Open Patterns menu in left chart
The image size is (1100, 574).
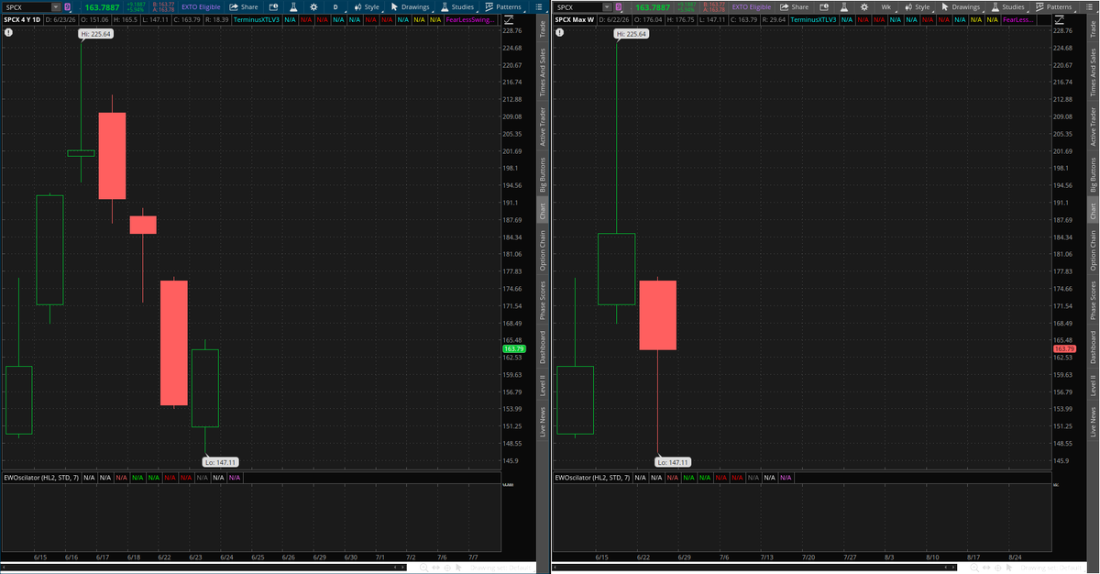pos(502,7)
